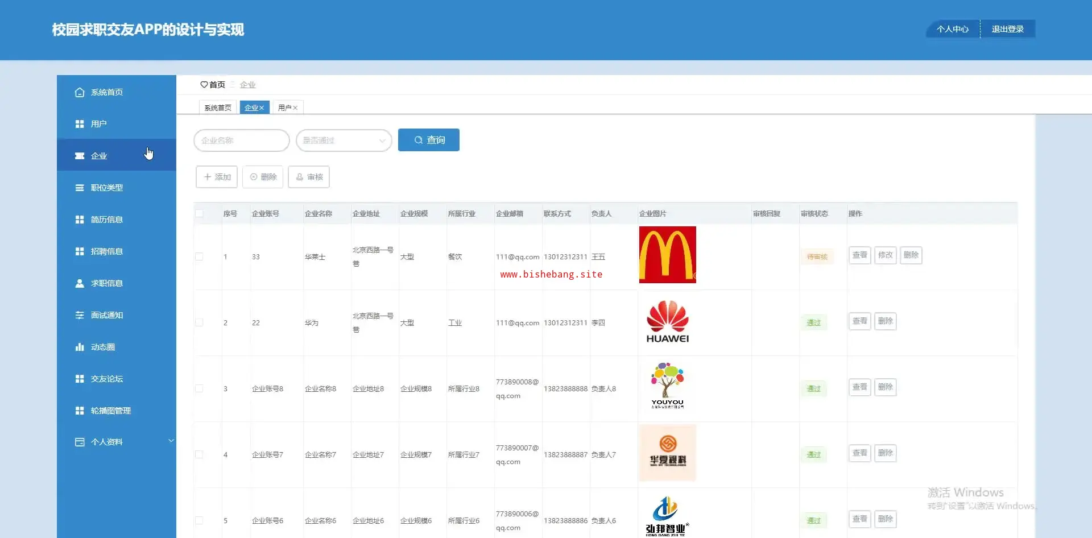1092x538 pixels.
Task: Click the 查询 search button
Action: (x=429, y=140)
